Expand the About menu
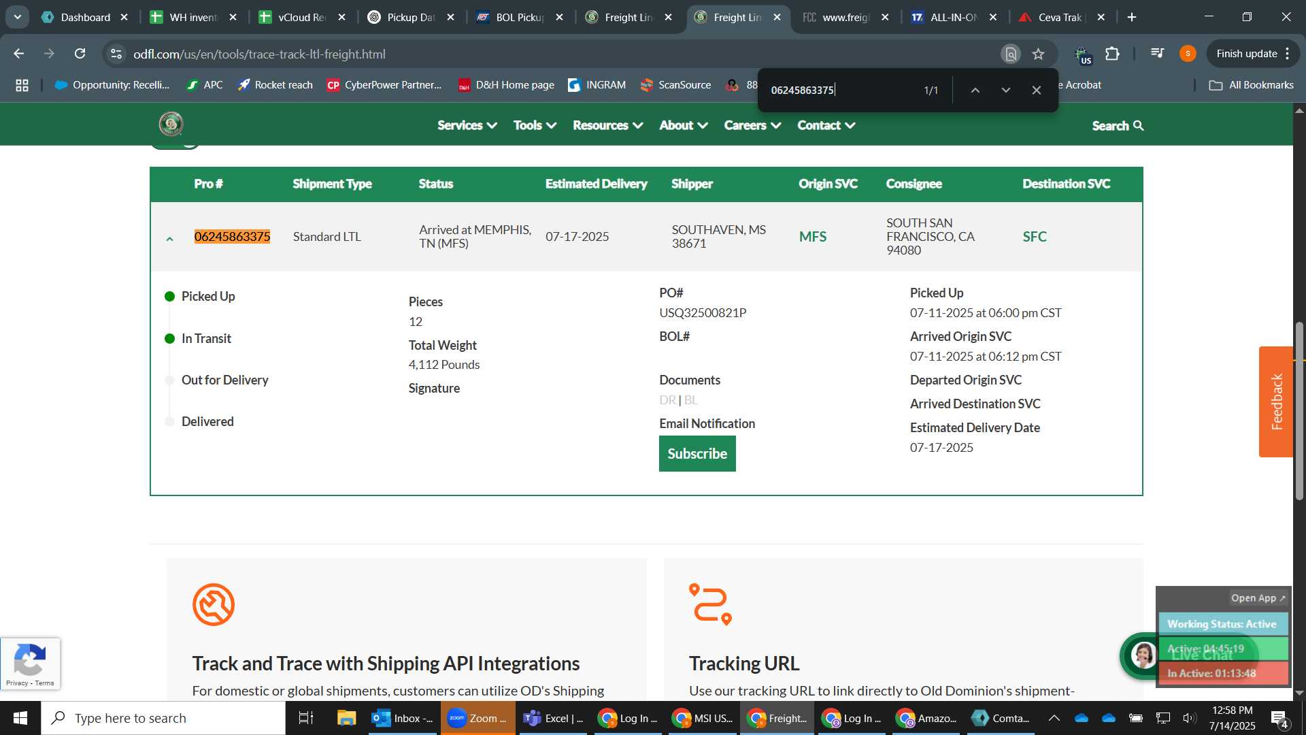1306x735 pixels. tap(684, 125)
